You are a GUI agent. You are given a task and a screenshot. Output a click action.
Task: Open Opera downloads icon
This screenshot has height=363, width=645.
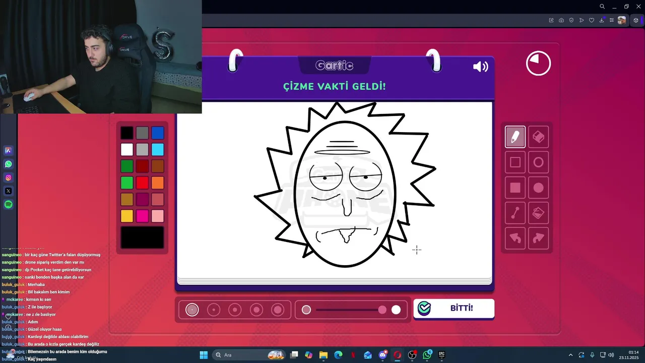point(602,20)
